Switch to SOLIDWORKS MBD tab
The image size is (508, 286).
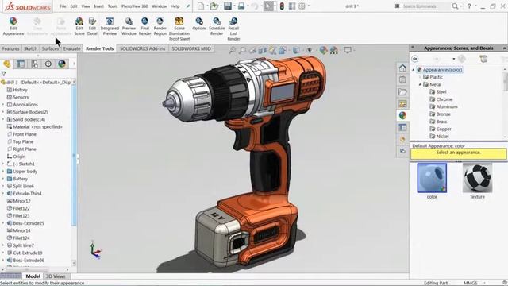point(191,48)
